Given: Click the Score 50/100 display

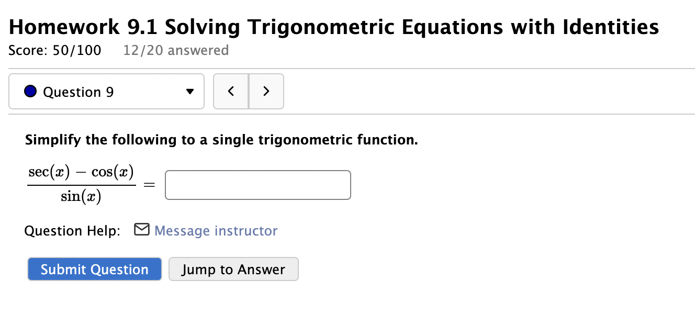Looking at the screenshot, I should tap(54, 50).
